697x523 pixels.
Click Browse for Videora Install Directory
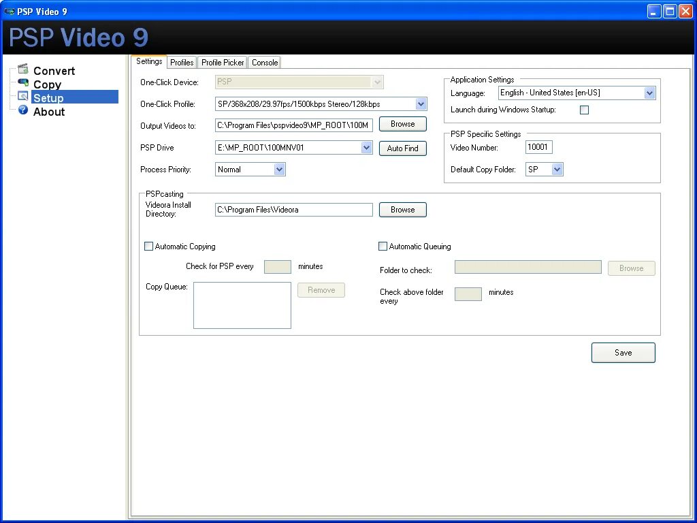click(403, 210)
